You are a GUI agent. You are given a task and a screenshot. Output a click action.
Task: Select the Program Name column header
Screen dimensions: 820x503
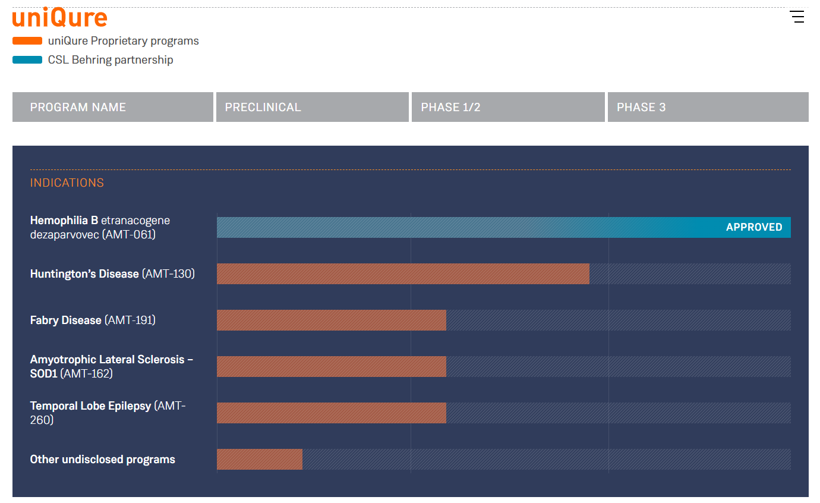[112, 107]
